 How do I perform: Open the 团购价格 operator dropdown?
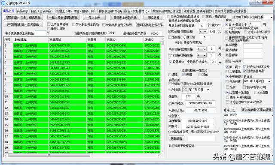click(203, 32)
